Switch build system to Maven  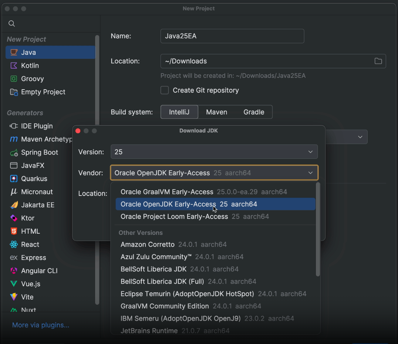tap(216, 112)
